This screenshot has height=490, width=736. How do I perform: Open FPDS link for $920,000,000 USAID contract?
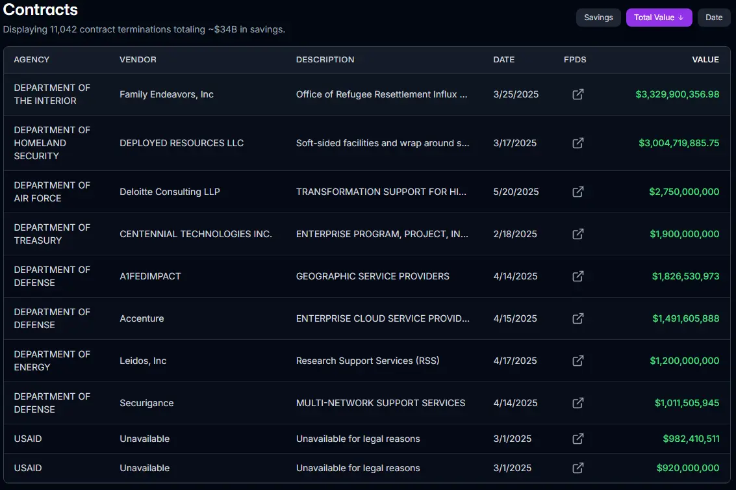tap(577, 468)
